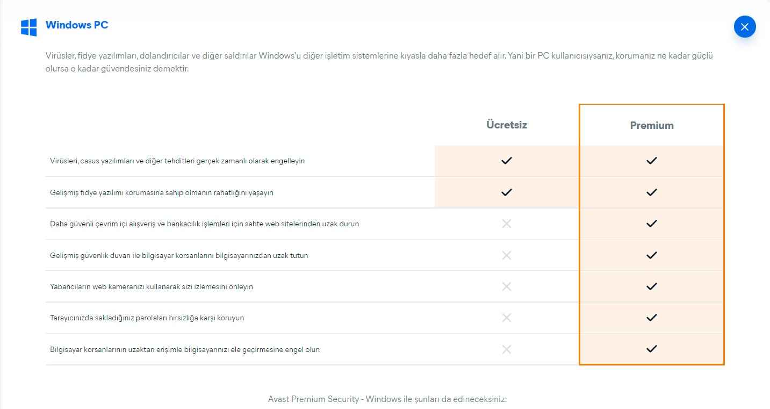
Task: Close the Windows PC comparison popup
Action: 744,27
